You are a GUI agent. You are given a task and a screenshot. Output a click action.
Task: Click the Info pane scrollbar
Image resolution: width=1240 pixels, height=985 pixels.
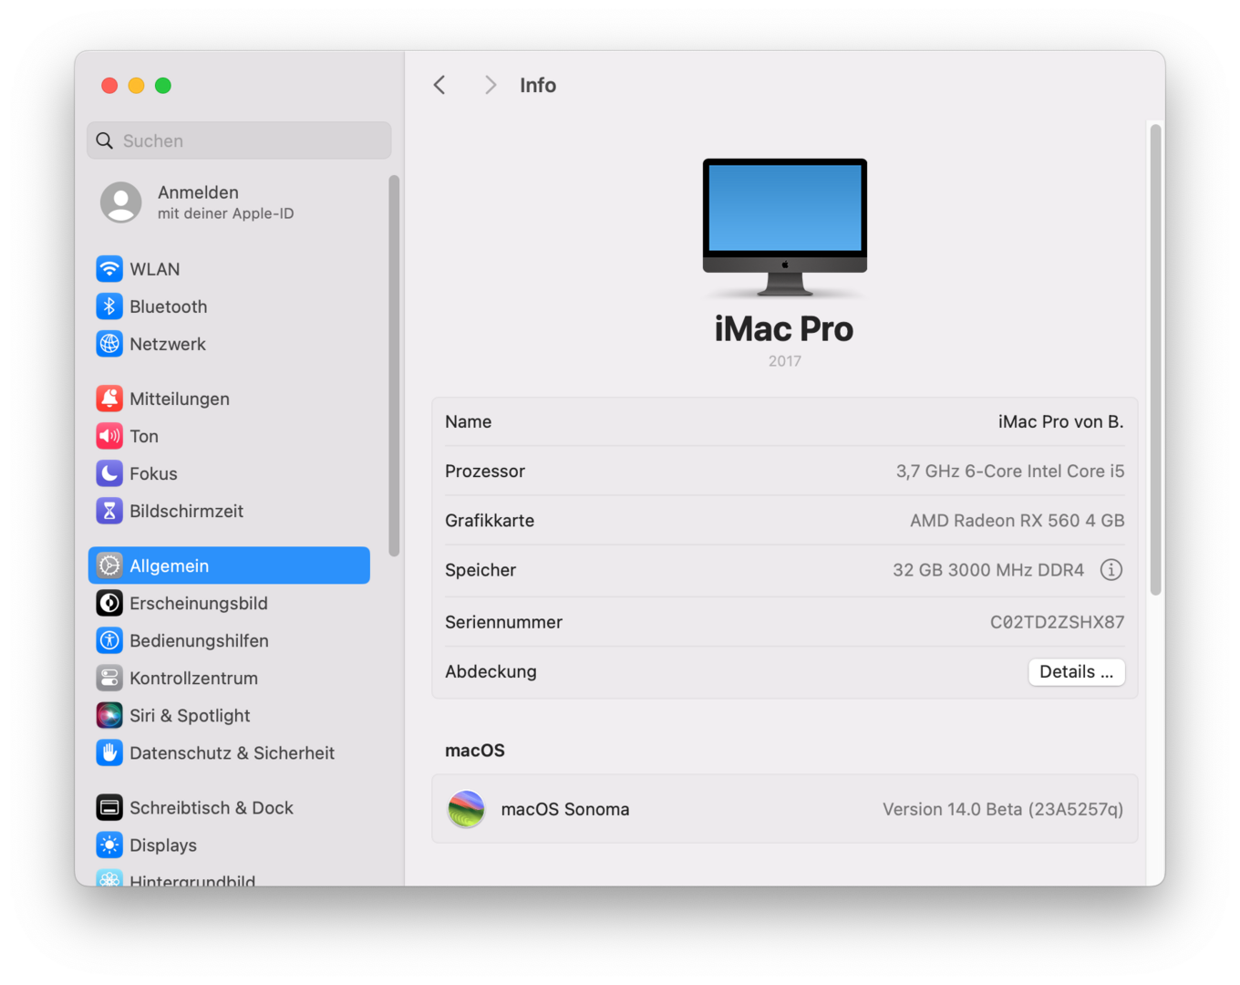coord(1156,359)
